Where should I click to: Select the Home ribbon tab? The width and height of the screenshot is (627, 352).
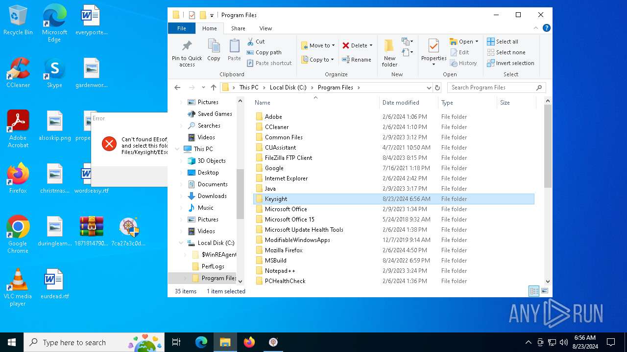(210, 28)
